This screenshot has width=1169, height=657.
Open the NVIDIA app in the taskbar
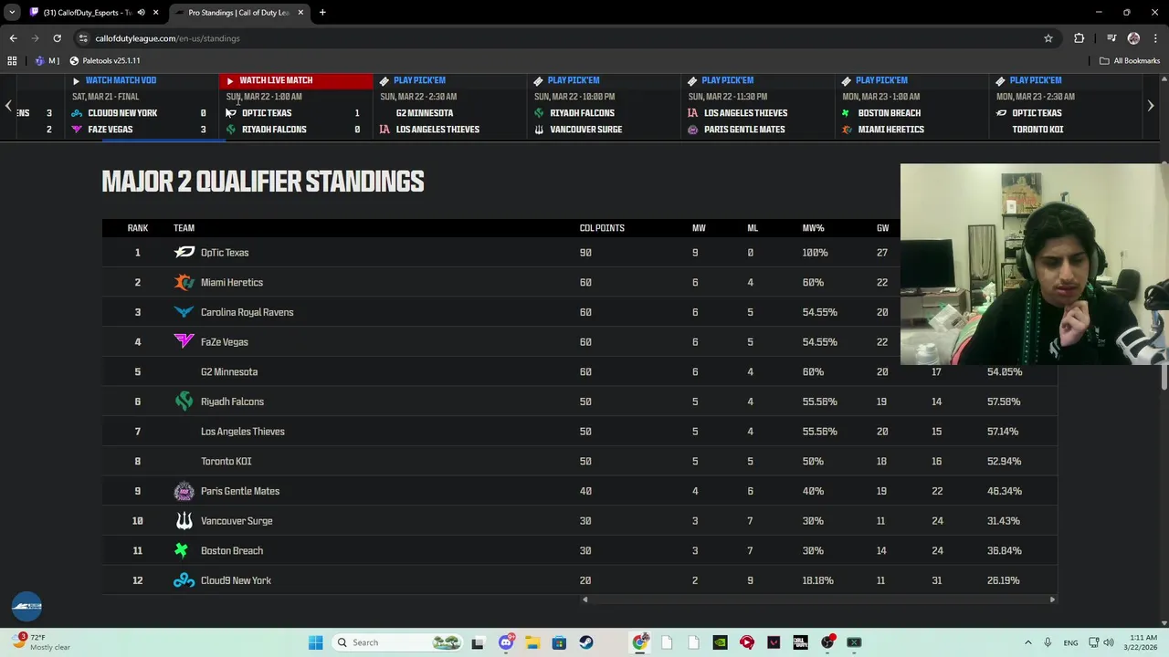(721, 642)
